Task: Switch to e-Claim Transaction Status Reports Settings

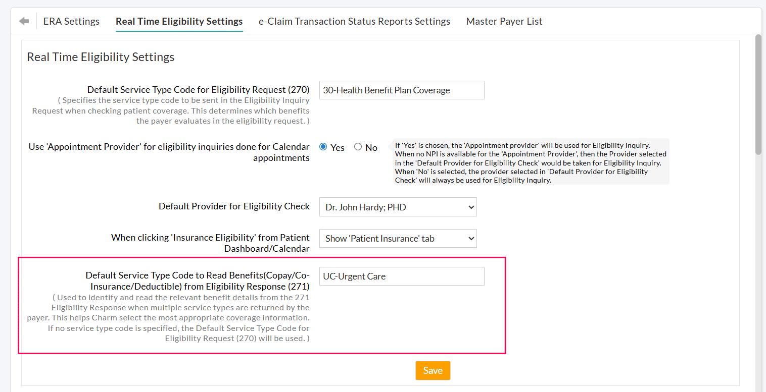Action: 354,21
